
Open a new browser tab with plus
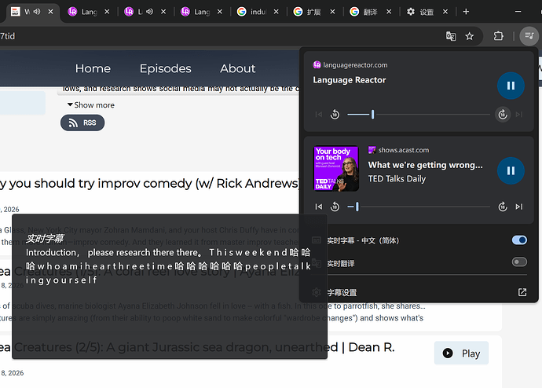[466, 12]
